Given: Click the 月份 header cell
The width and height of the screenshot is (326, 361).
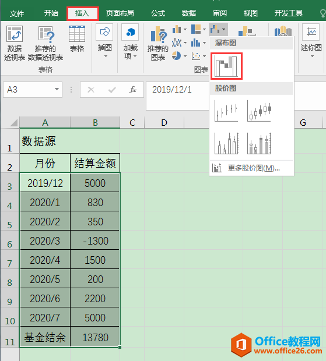Looking at the screenshot, I should pyautogui.click(x=45, y=163).
